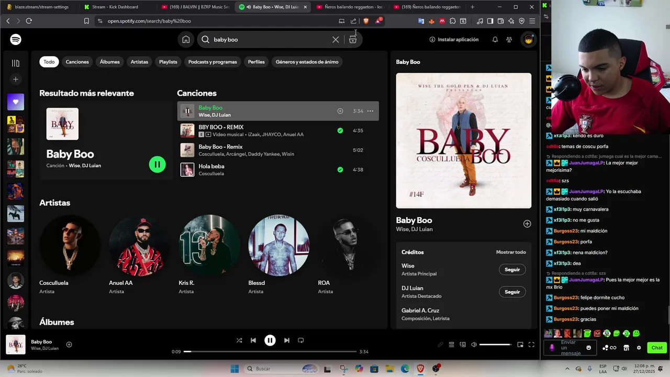Switch to Kick Dashboard browser tab
670x377 pixels.
coord(115,7)
